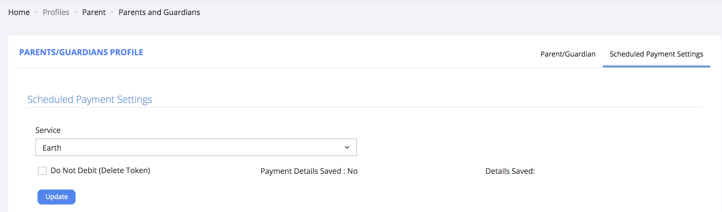Click the Service field label
The height and width of the screenshot is (212, 722).
48,130
